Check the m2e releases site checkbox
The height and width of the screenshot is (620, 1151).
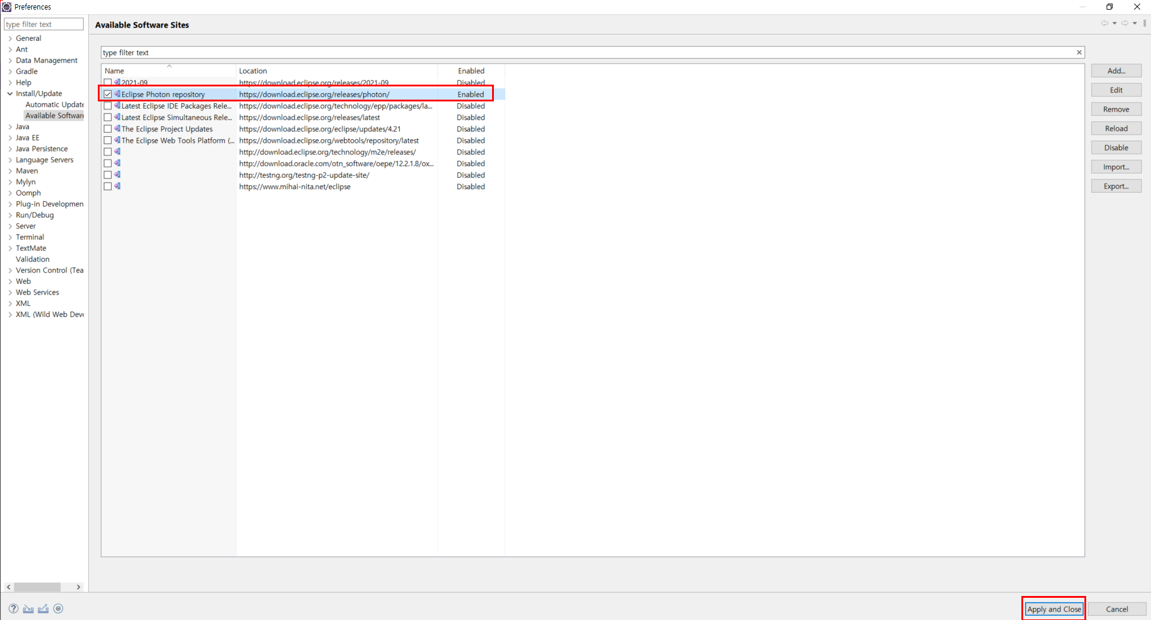click(x=107, y=152)
